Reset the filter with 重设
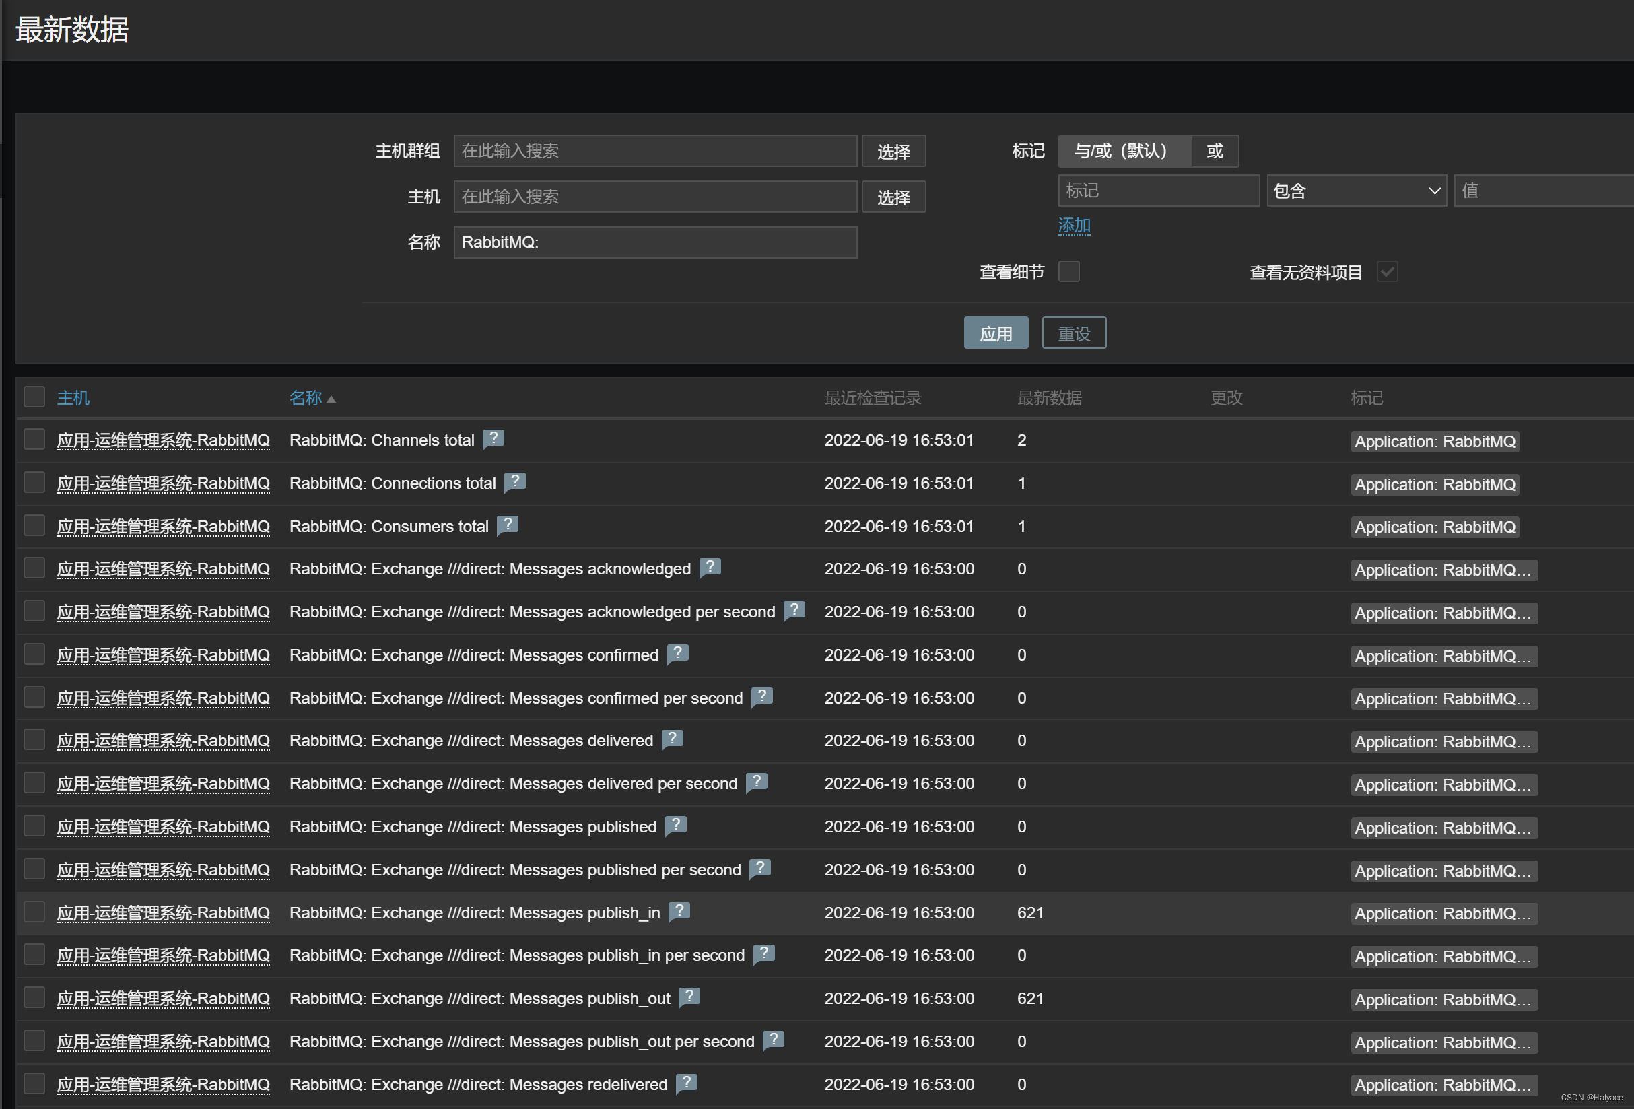 point(1074,333)
